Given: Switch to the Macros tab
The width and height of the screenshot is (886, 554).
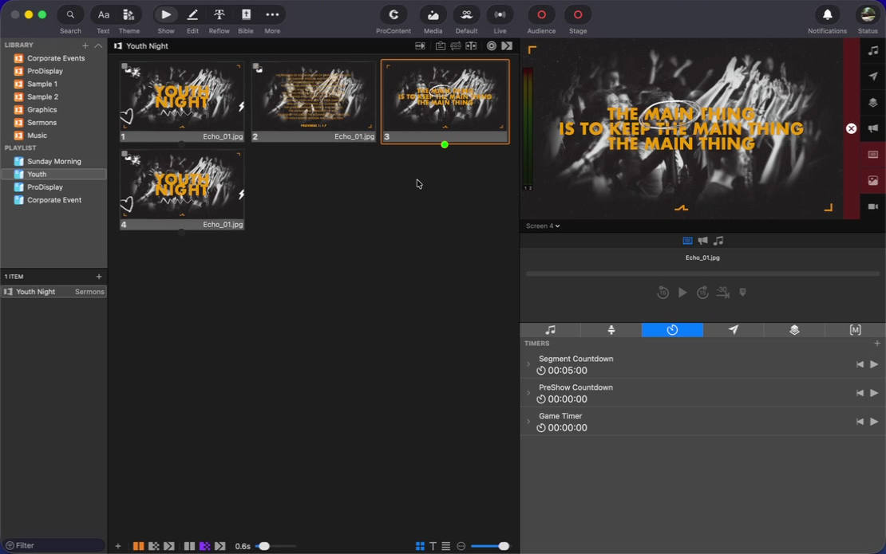Looking at the screenshot, I should coord(856,330).
